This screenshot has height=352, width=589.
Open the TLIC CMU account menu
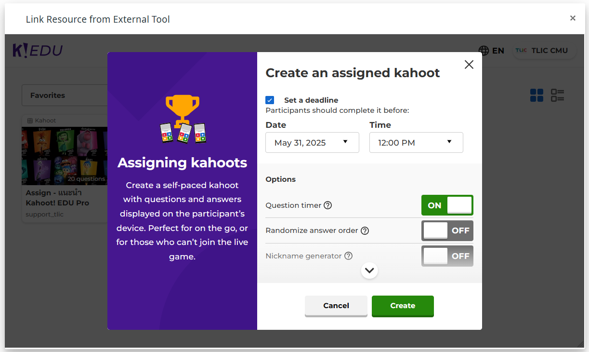coord(544,51)
